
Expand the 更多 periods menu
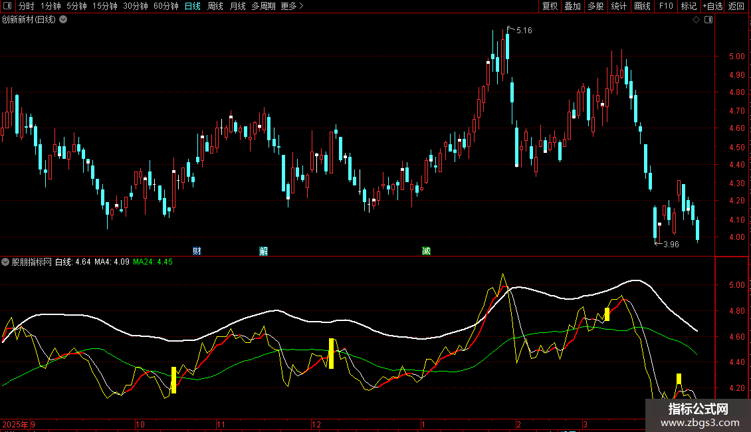click(292, 6)
